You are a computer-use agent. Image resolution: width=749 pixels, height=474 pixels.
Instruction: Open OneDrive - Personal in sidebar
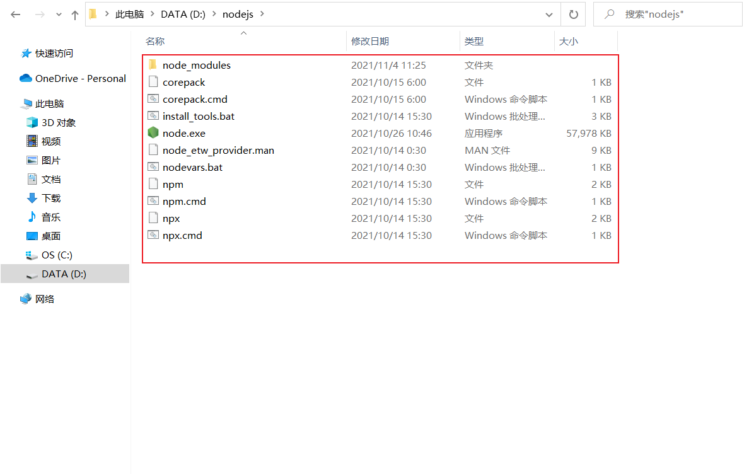(x=80, y=78)
